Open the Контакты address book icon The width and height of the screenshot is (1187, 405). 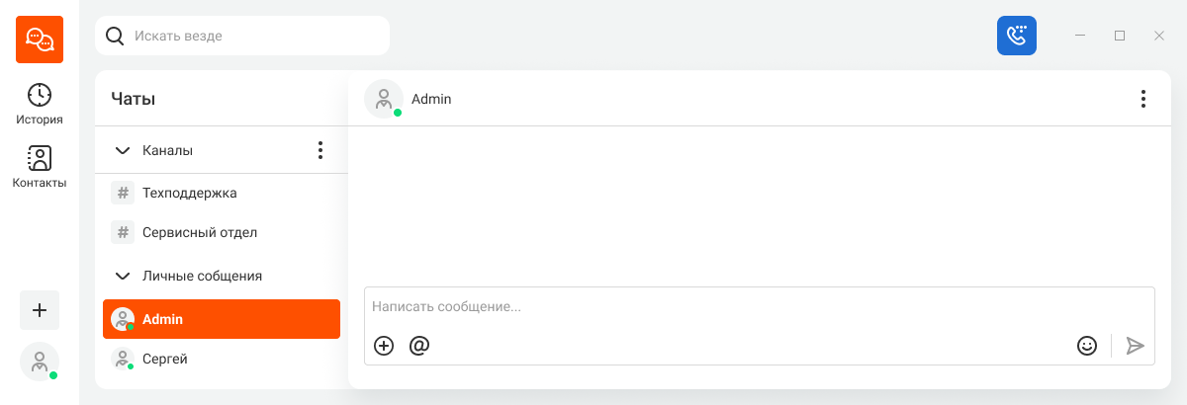pos(40,158)
